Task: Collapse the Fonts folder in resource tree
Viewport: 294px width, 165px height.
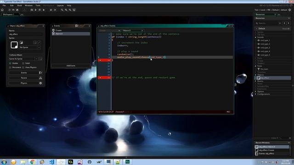Action: point(255,66)
